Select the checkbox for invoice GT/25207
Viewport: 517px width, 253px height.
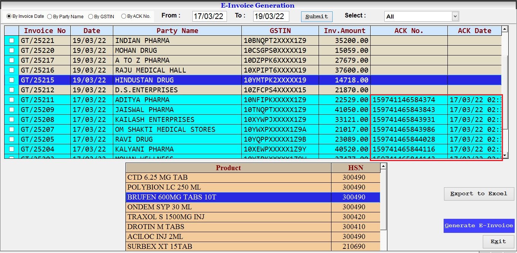tap(12, 129)
